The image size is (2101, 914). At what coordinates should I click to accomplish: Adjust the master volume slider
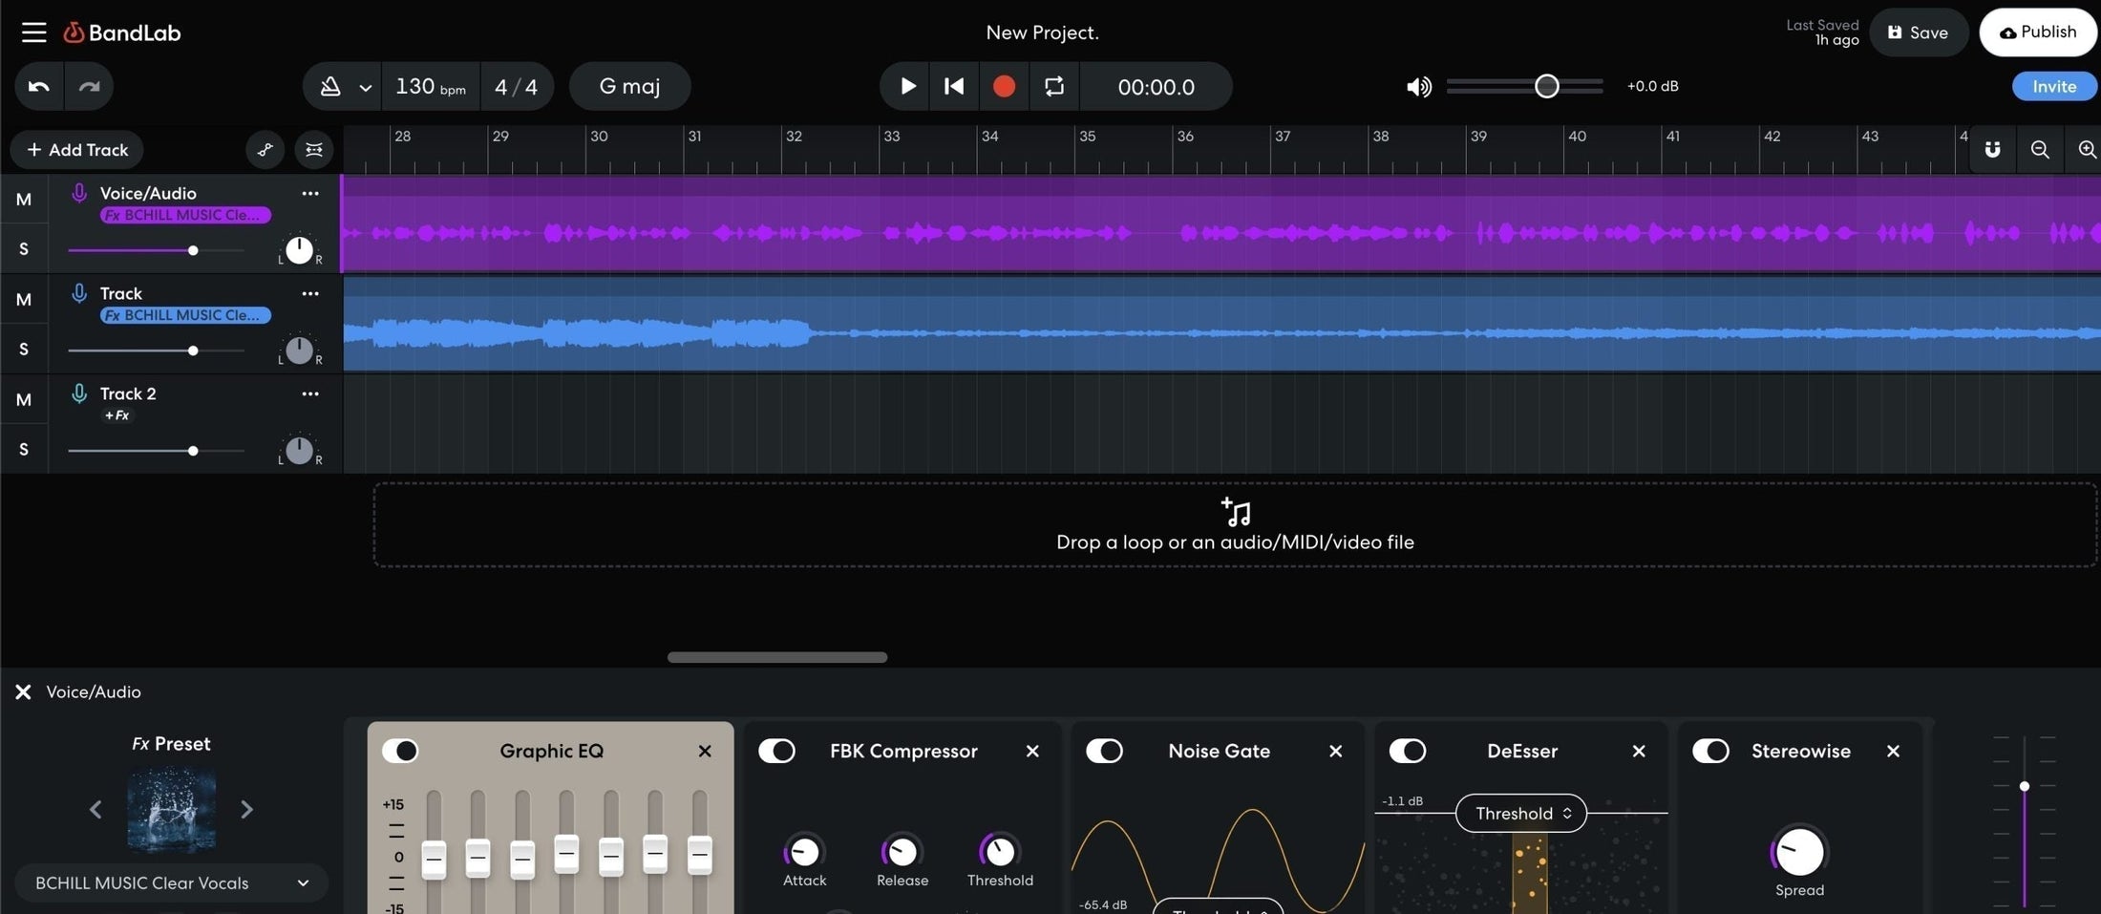pyautogui.click(x=1547, y=86)
